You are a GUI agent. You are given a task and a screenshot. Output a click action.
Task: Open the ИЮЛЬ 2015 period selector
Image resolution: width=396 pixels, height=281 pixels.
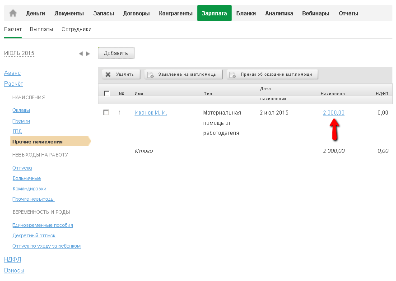coord(19,53)
